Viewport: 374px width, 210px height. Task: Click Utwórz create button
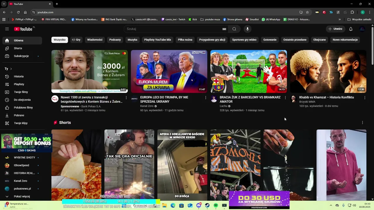tap(335, 29)
